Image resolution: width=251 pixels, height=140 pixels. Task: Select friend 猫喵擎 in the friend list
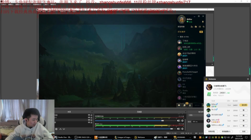(x=190, y=61)
